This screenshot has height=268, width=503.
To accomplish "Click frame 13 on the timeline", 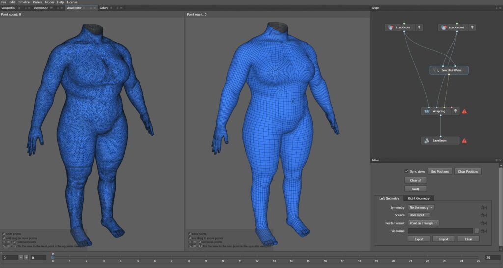I will tap(274, 259).
